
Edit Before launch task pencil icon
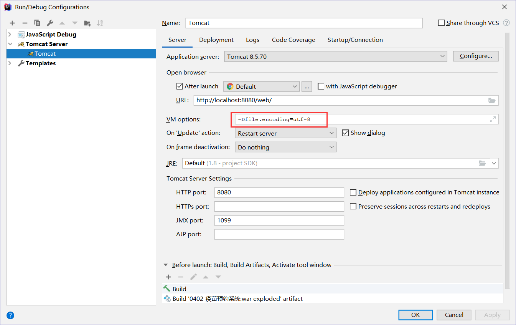pos(193,277)
